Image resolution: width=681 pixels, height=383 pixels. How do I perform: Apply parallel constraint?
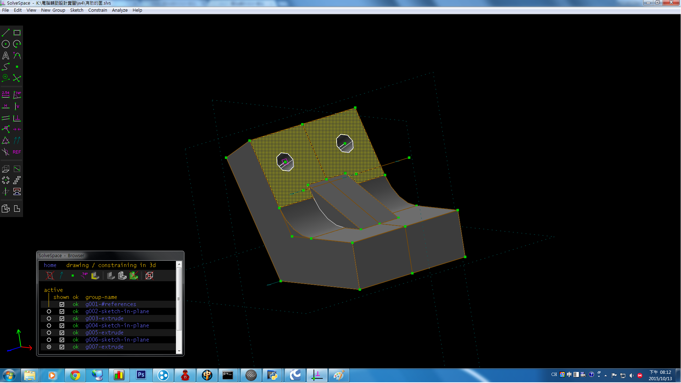coord(6,118)
